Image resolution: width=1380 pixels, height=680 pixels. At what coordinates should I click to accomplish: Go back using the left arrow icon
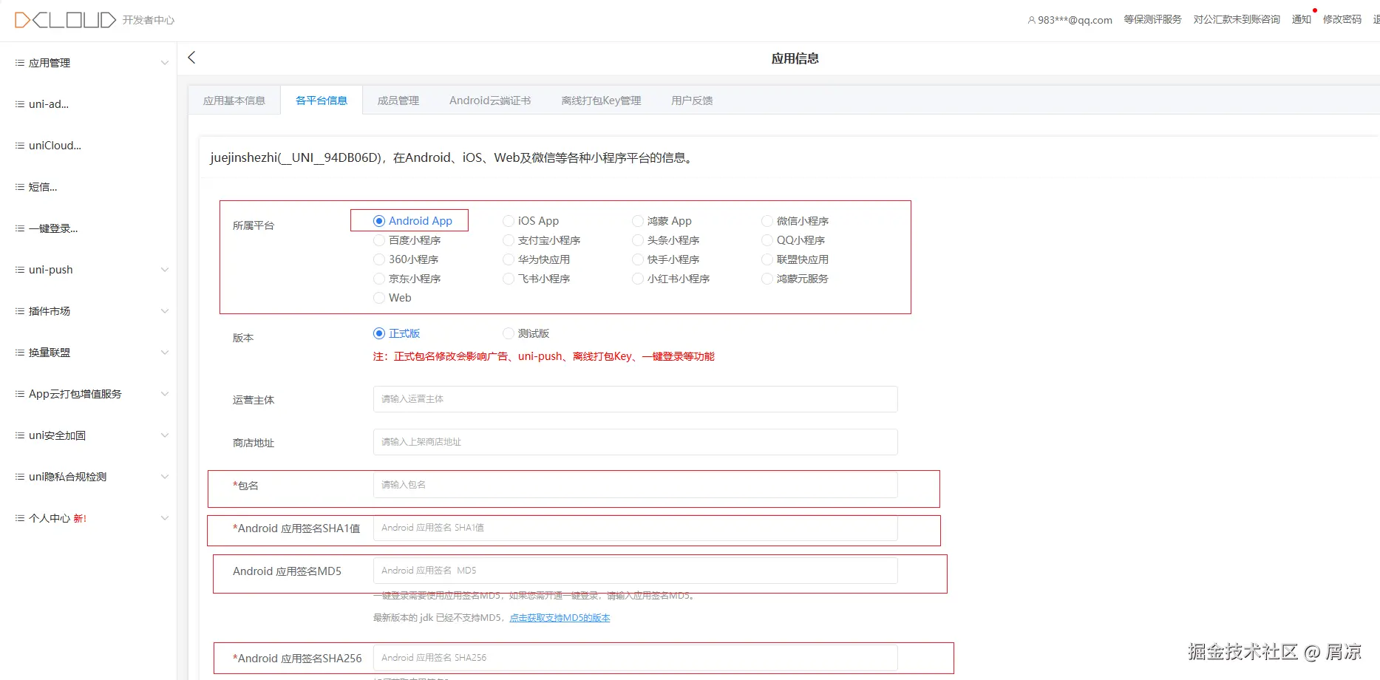[x=191, y=58]
